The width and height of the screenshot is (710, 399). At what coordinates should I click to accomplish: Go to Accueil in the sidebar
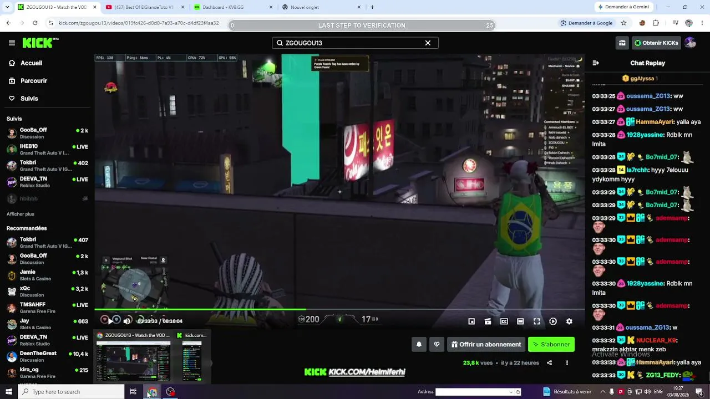pyautogui.click(x=47, y=63)
